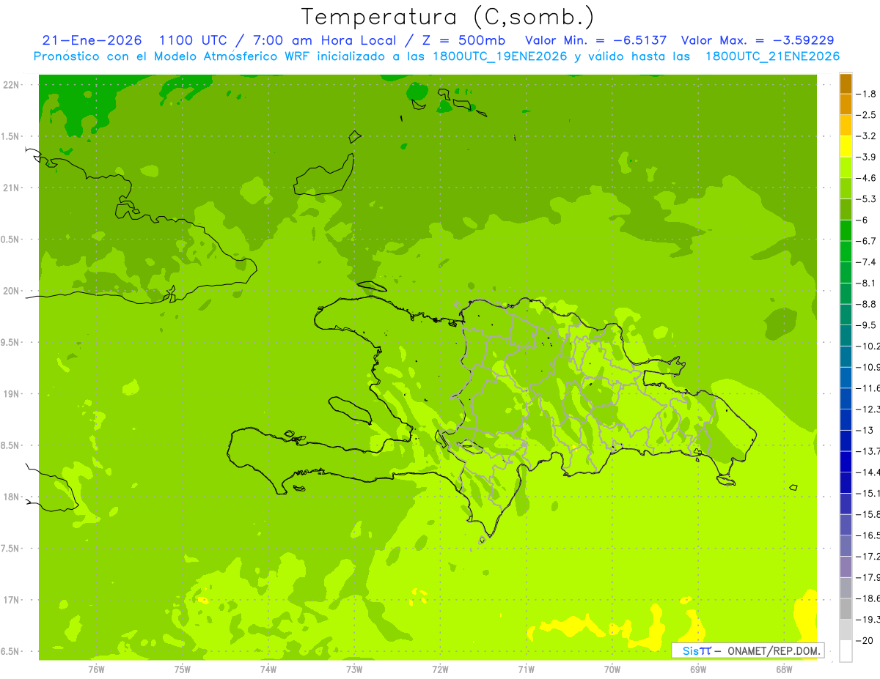Click the orange swatch between -1.8 and -2.5
This screenshot has height=679, width=880.
click(x=846, y=105)
